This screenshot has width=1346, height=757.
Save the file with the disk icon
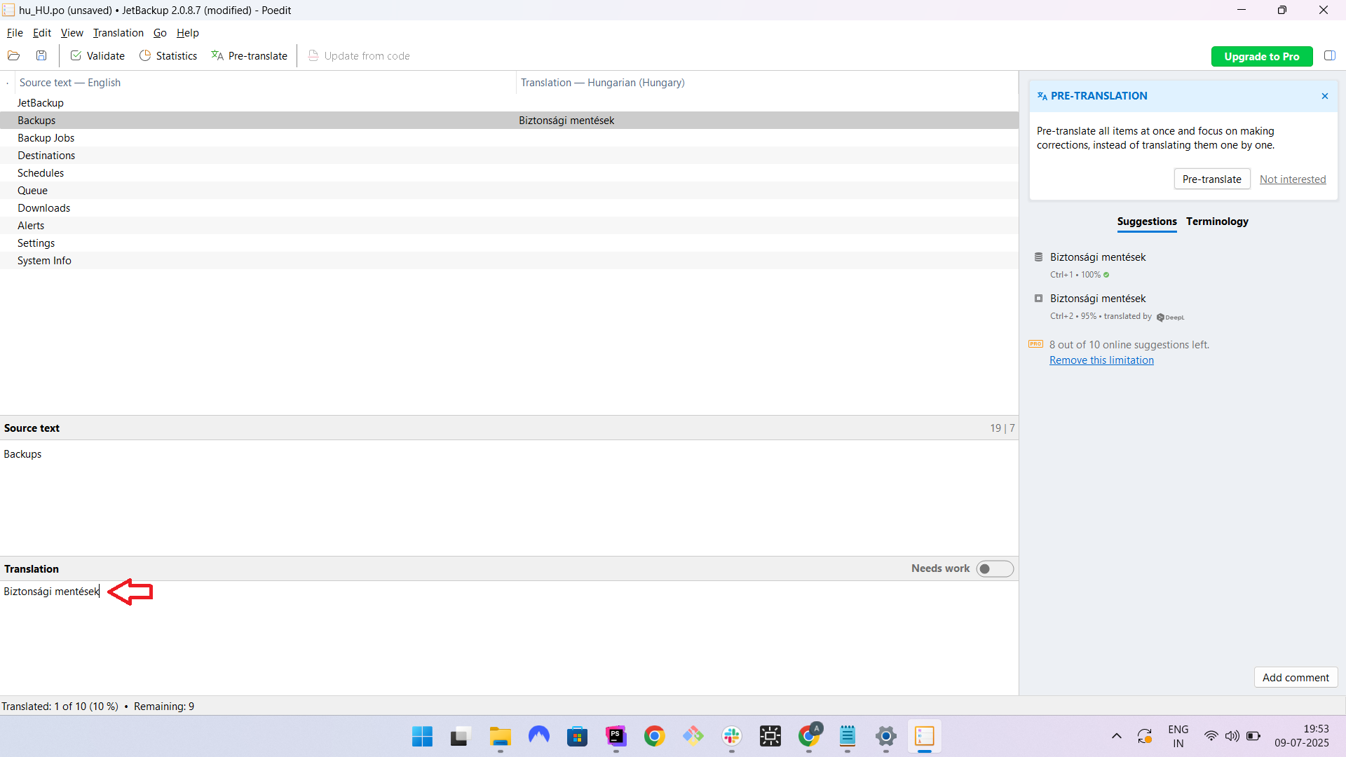click(x=41, y=56)
